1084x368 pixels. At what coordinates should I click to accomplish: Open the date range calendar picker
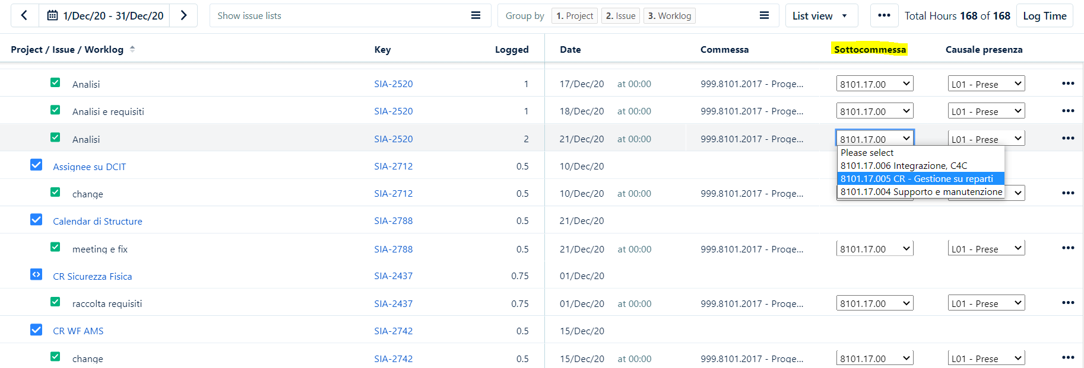point(53,15)
